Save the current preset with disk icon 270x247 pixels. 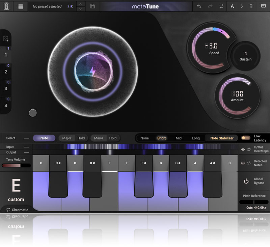tap(92, 6)
